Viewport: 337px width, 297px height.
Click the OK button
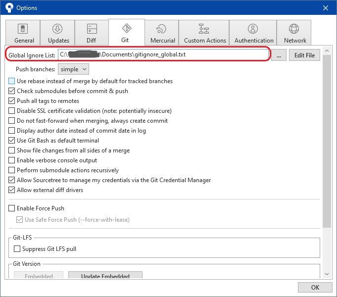point(315,287)
